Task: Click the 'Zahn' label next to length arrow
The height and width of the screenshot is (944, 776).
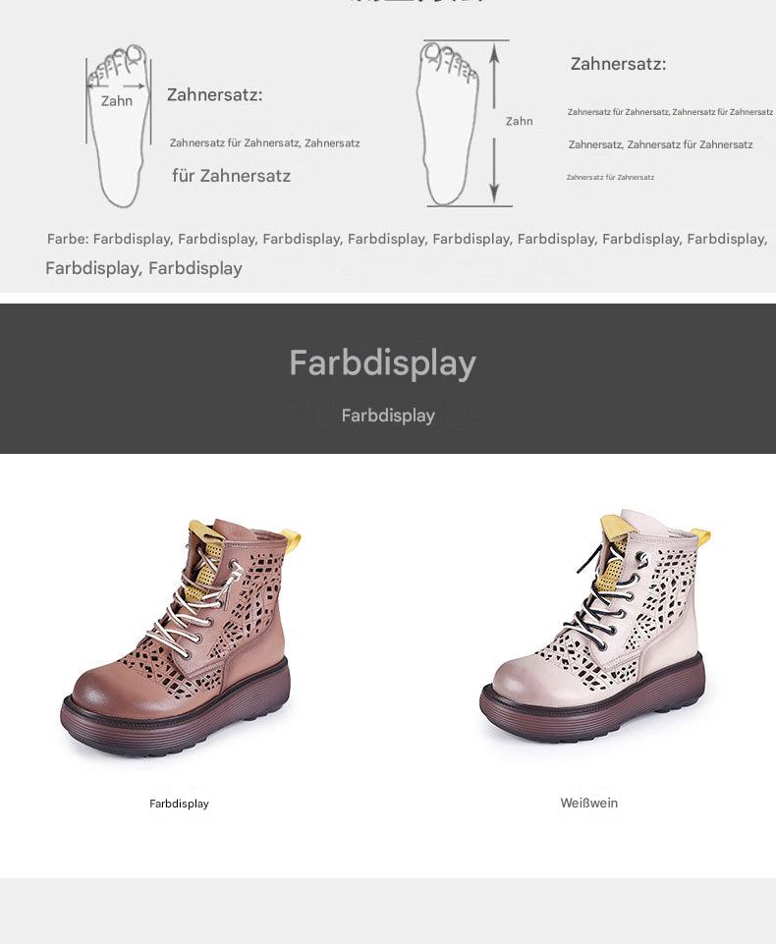Action: (519, 121)
